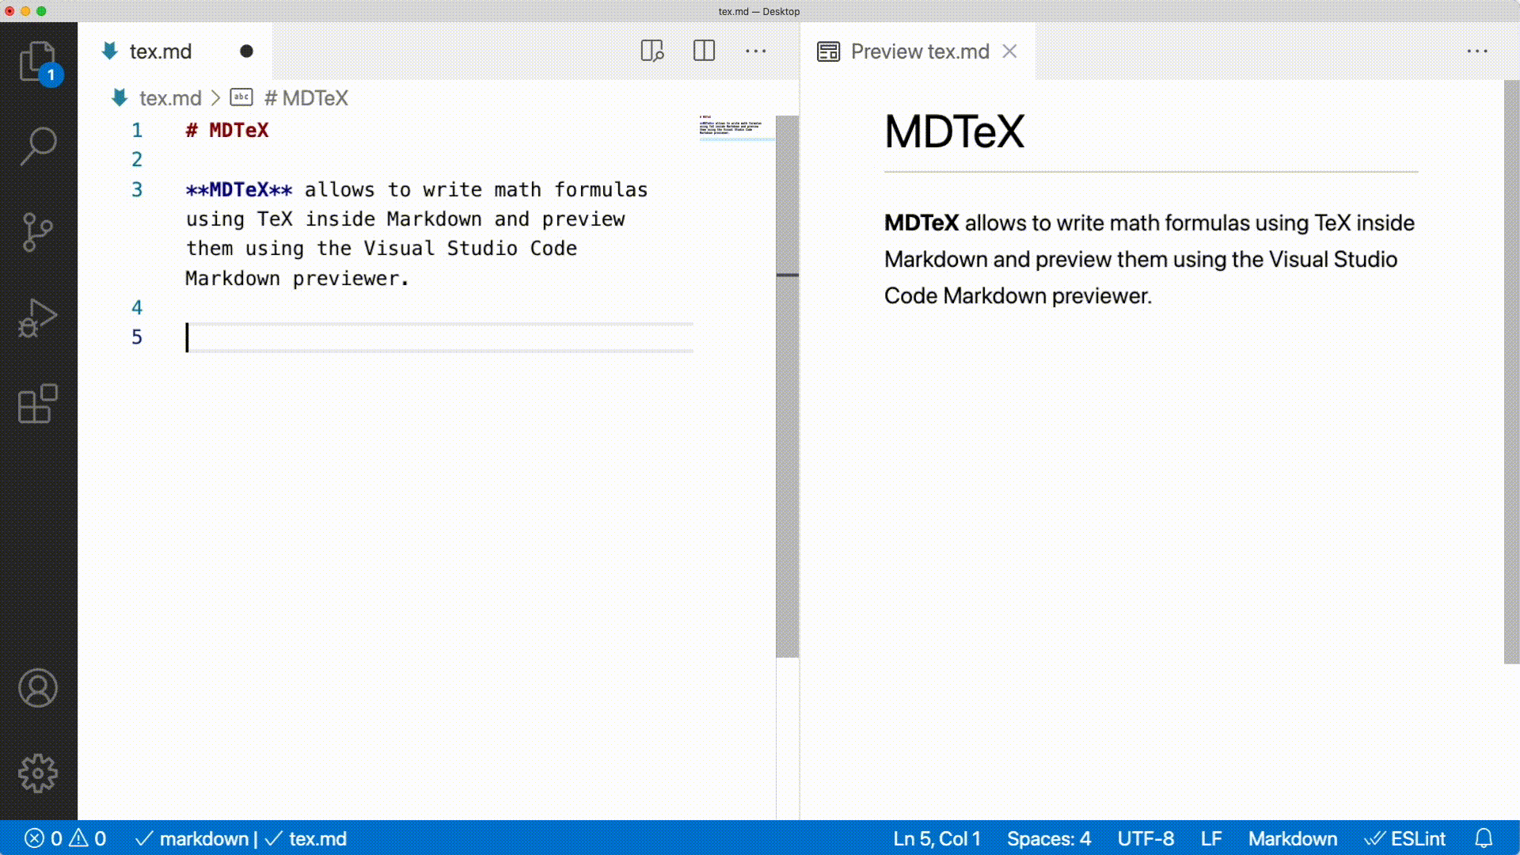Viewport: 1520px width, 855px height.
Task: Open the Manage gear menu
Action: [37, 773]
